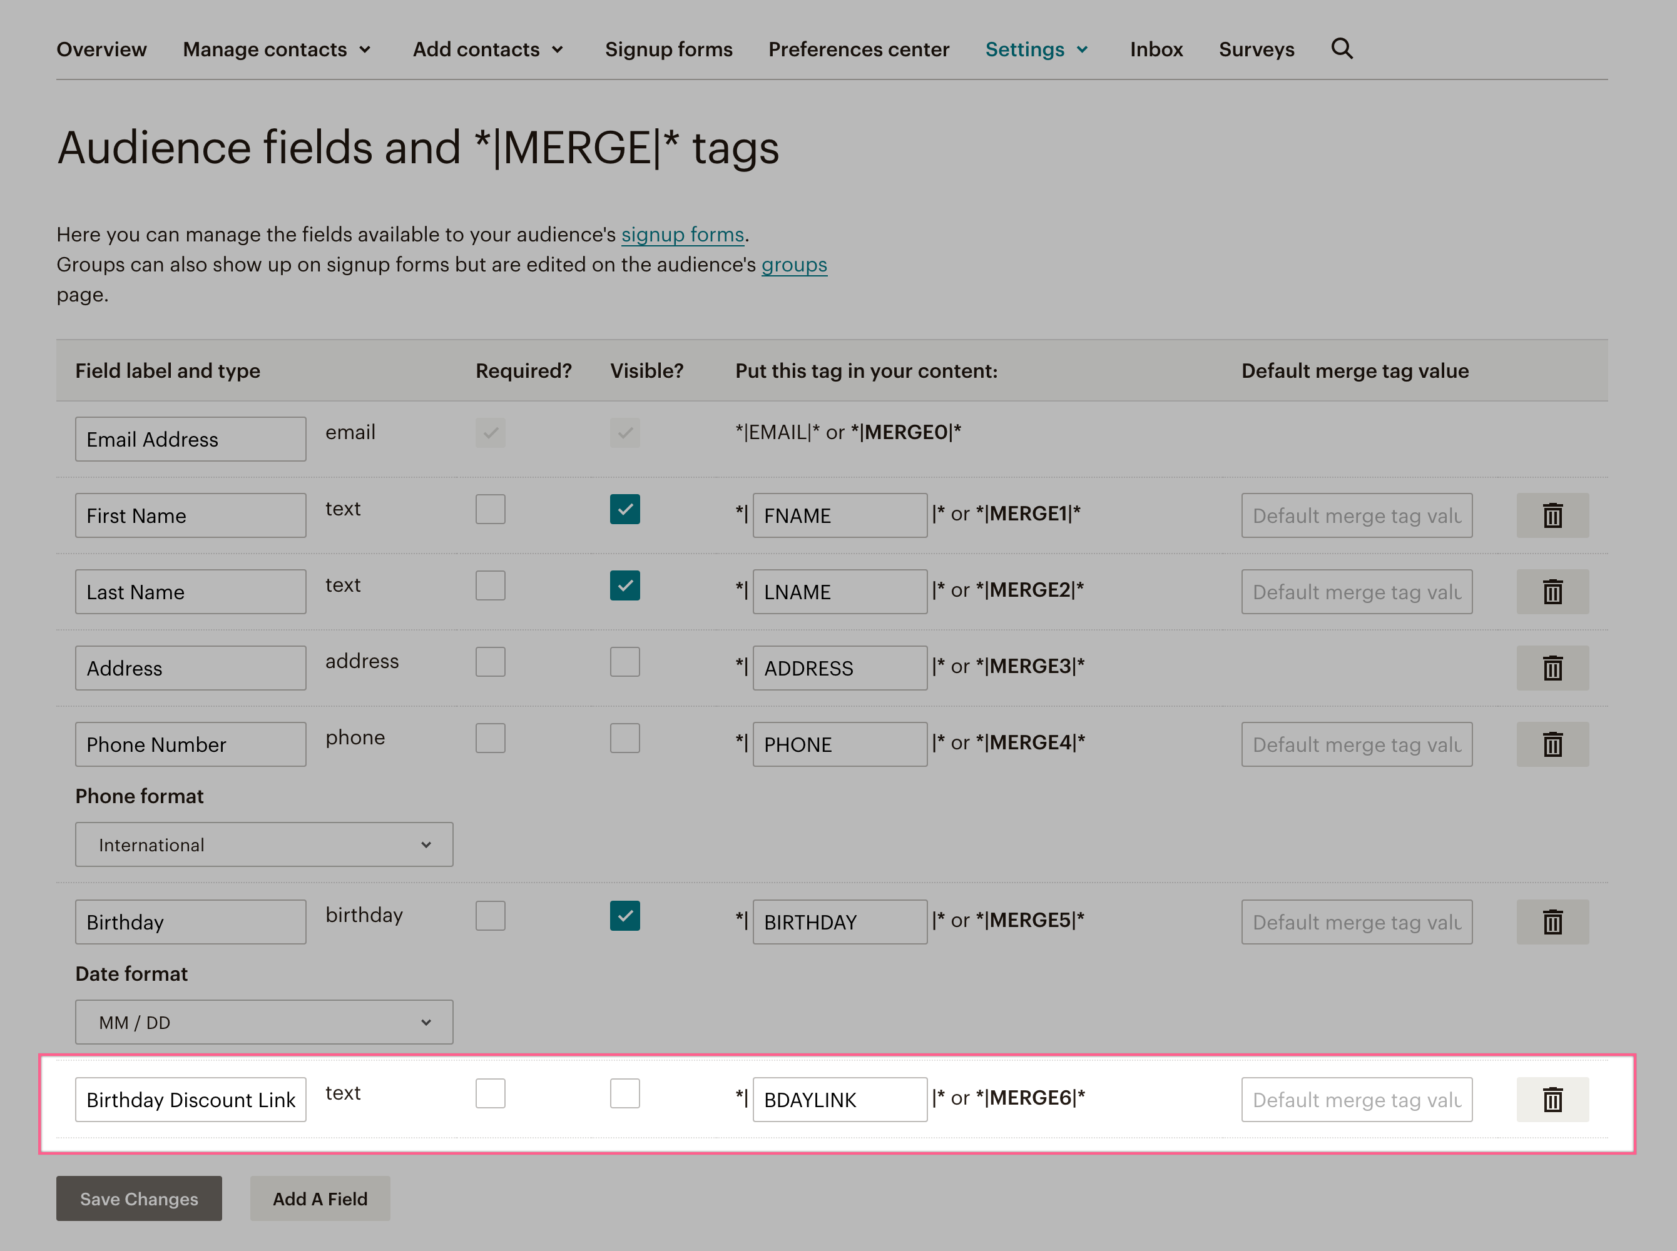Open the Signup forms tab
Screen dimensions: 1677x1251
668,49
